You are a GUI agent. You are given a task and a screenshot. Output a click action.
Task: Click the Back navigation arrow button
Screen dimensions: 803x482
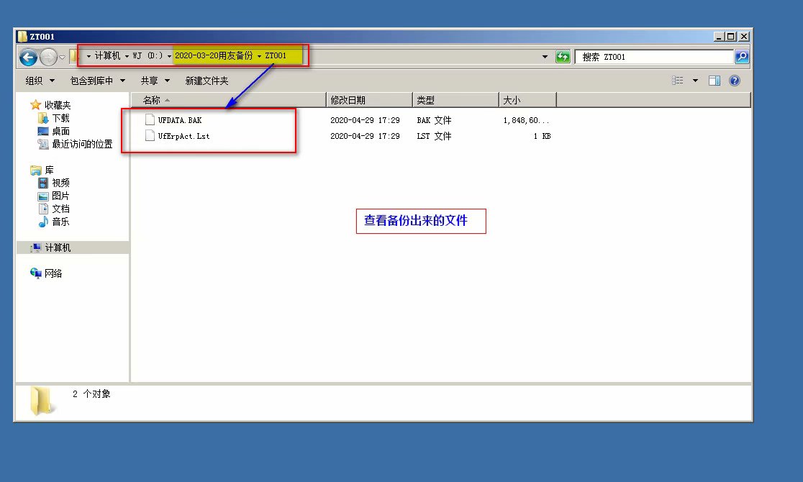(29, 57)
